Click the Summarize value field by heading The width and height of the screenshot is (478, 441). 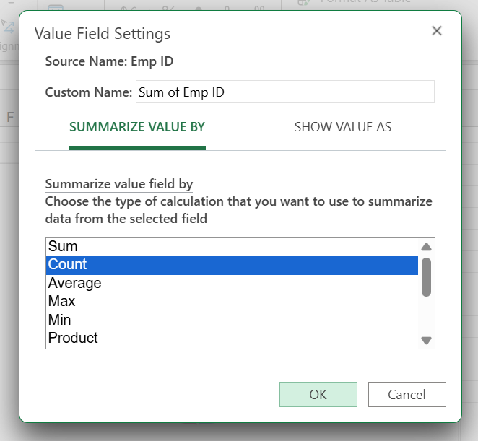click(119, 184)
